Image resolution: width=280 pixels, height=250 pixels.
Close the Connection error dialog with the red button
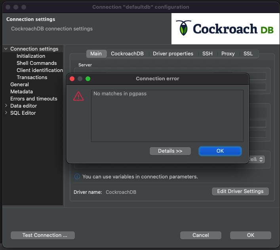[72, 79]
